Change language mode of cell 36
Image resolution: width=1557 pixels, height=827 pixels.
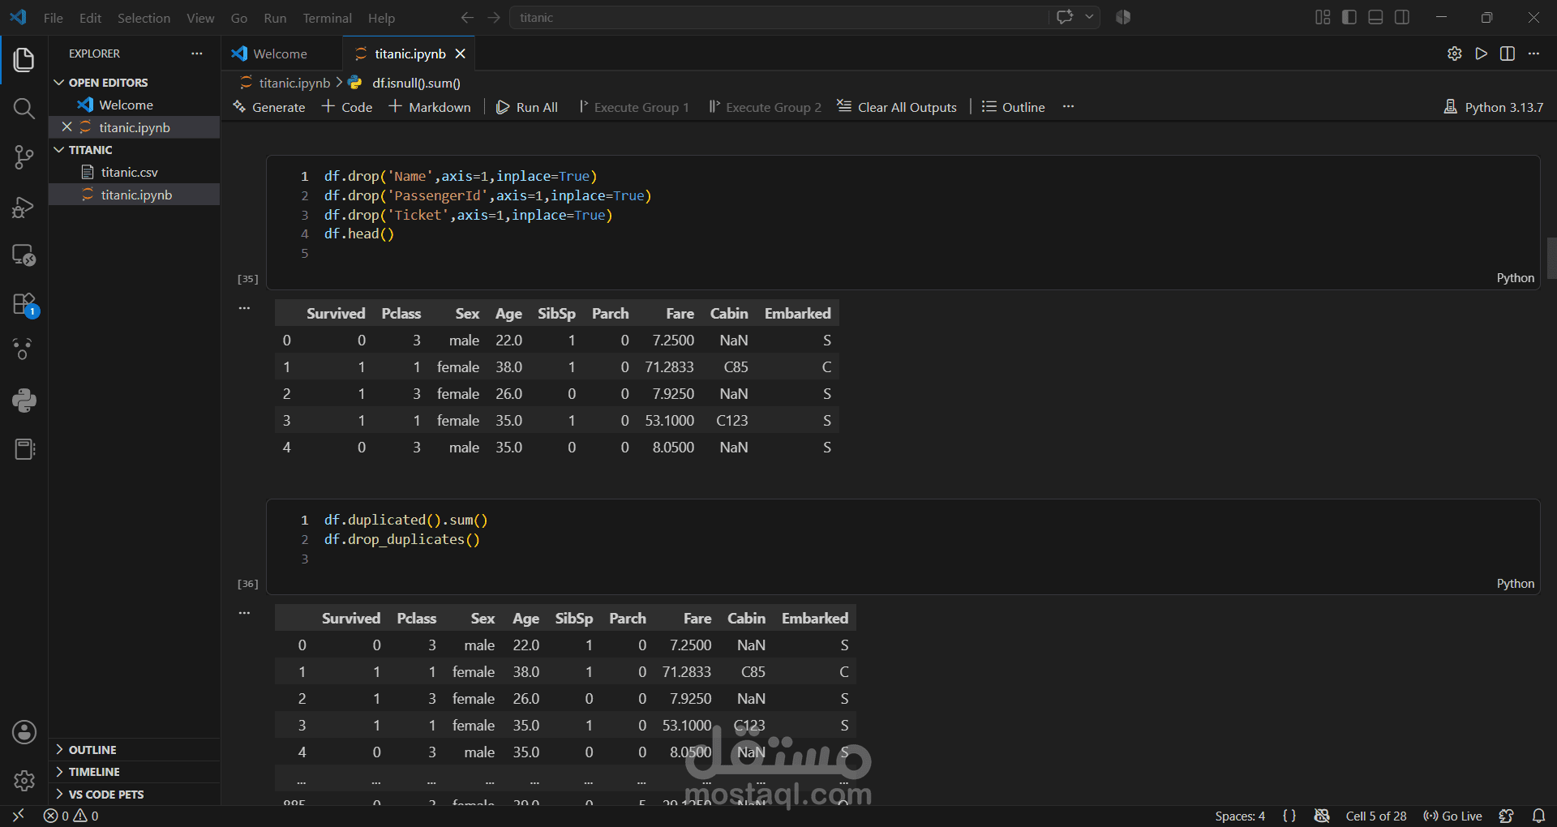(x=1515, y=584)
